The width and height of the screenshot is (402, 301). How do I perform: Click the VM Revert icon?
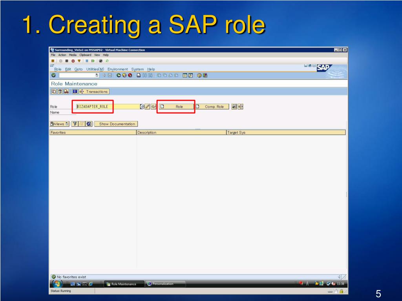click(107, 61)
